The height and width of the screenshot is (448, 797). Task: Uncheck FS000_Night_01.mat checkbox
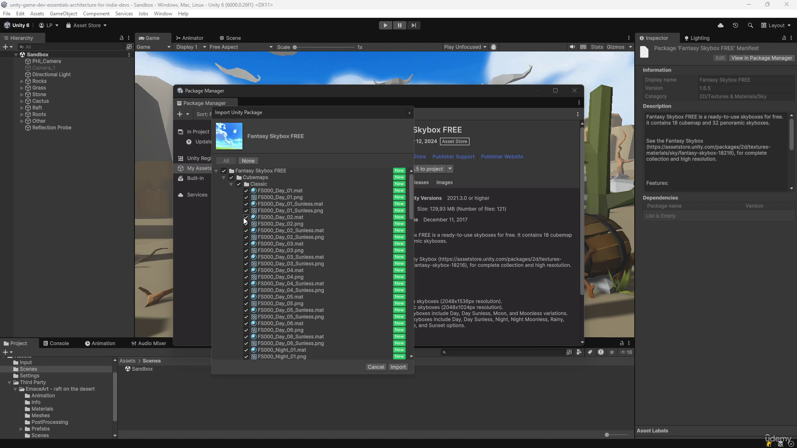pyautogui.click(x=246, y=350)
